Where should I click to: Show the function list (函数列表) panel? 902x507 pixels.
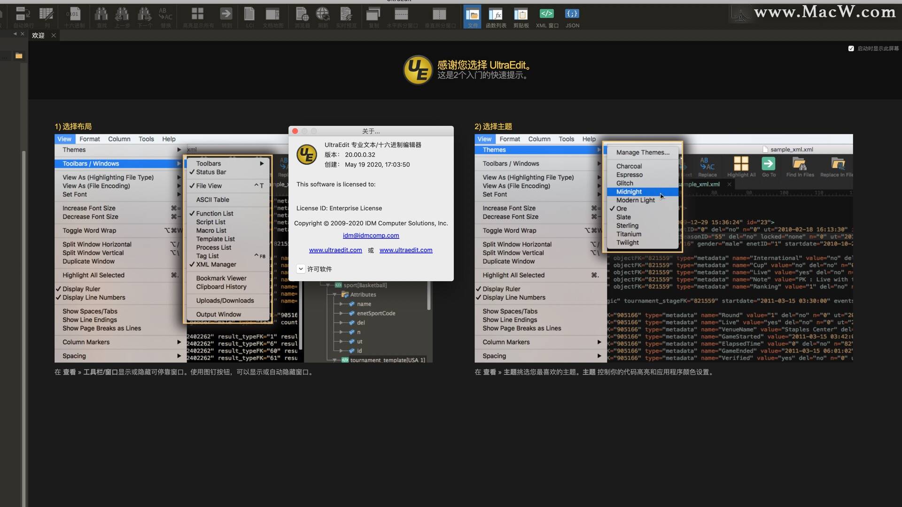pyautogui.click(x=496, y=17)
